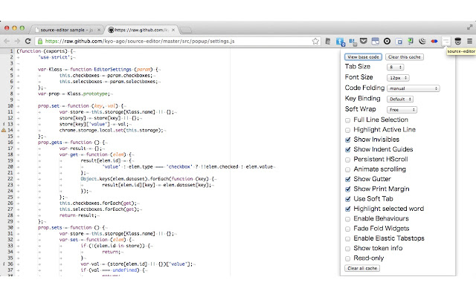Screen dimensions: 476x297
Task: Click the red and blue extension icon
Action: pyautogui.click(x=434, y=42)
